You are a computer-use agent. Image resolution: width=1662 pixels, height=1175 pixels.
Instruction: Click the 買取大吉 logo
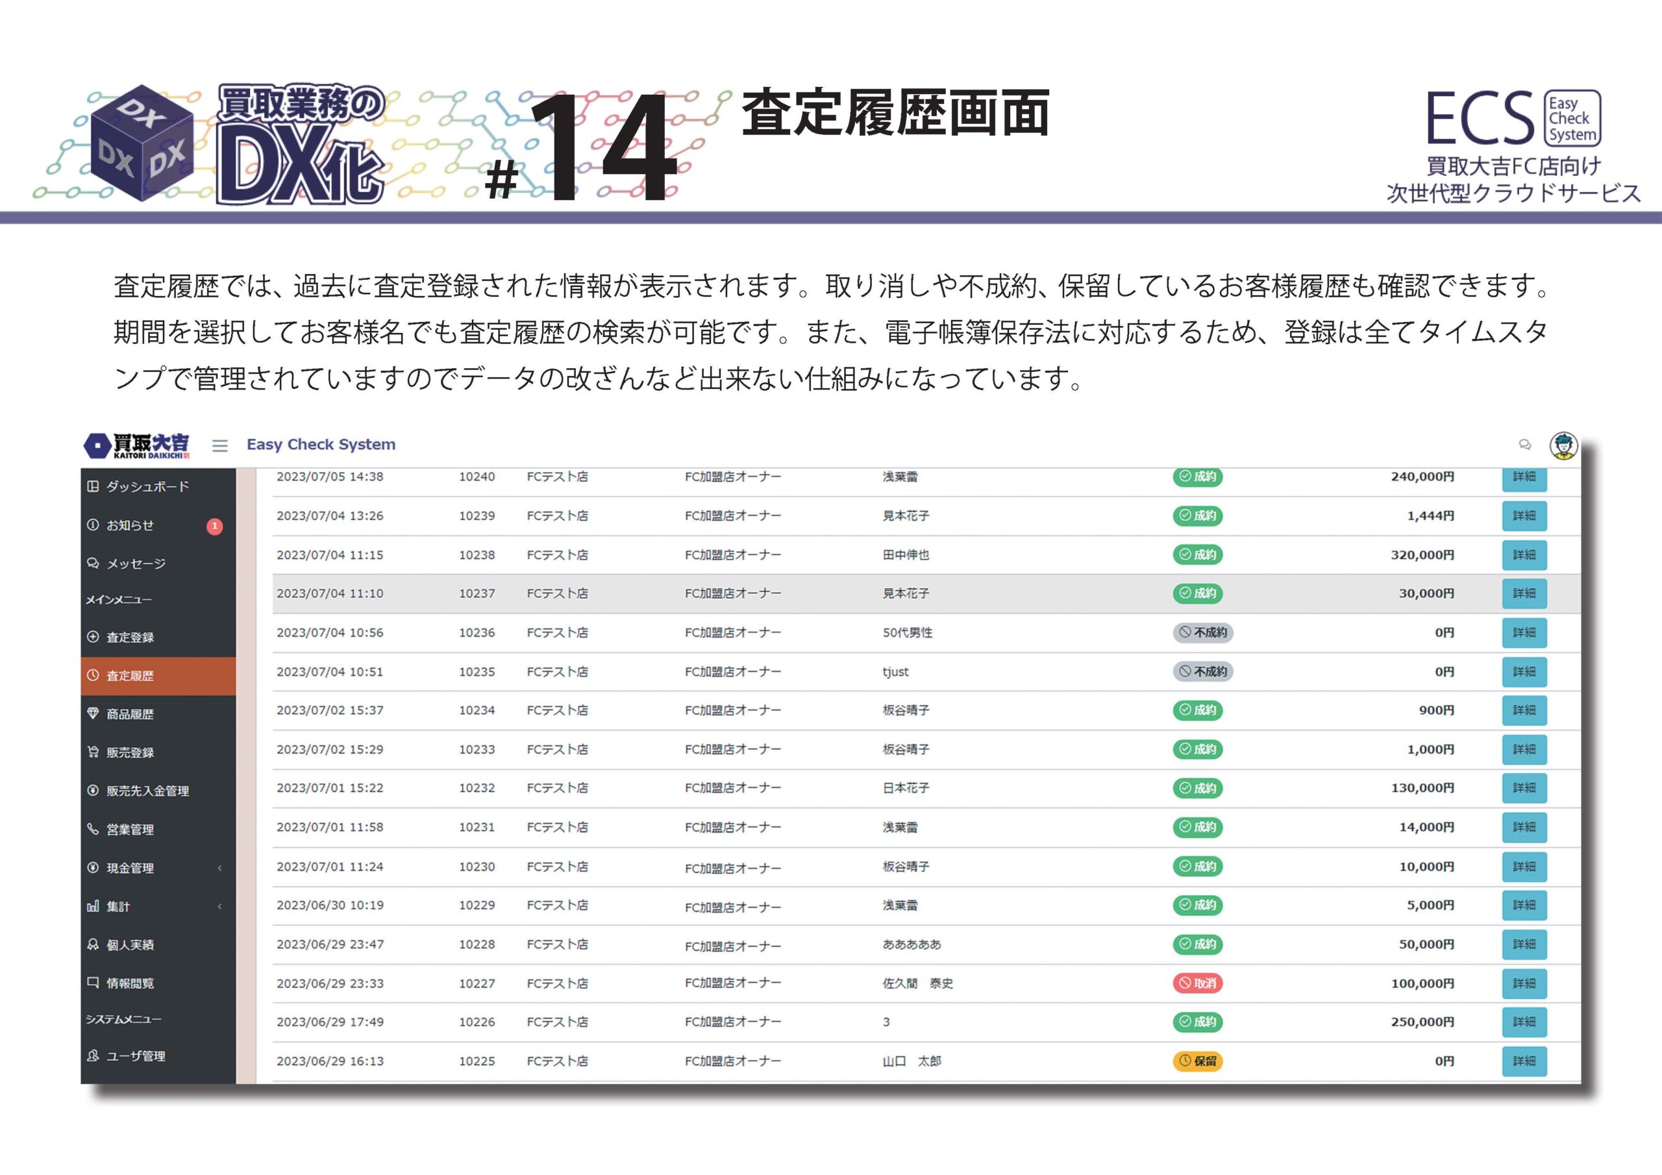coord(138,445)
